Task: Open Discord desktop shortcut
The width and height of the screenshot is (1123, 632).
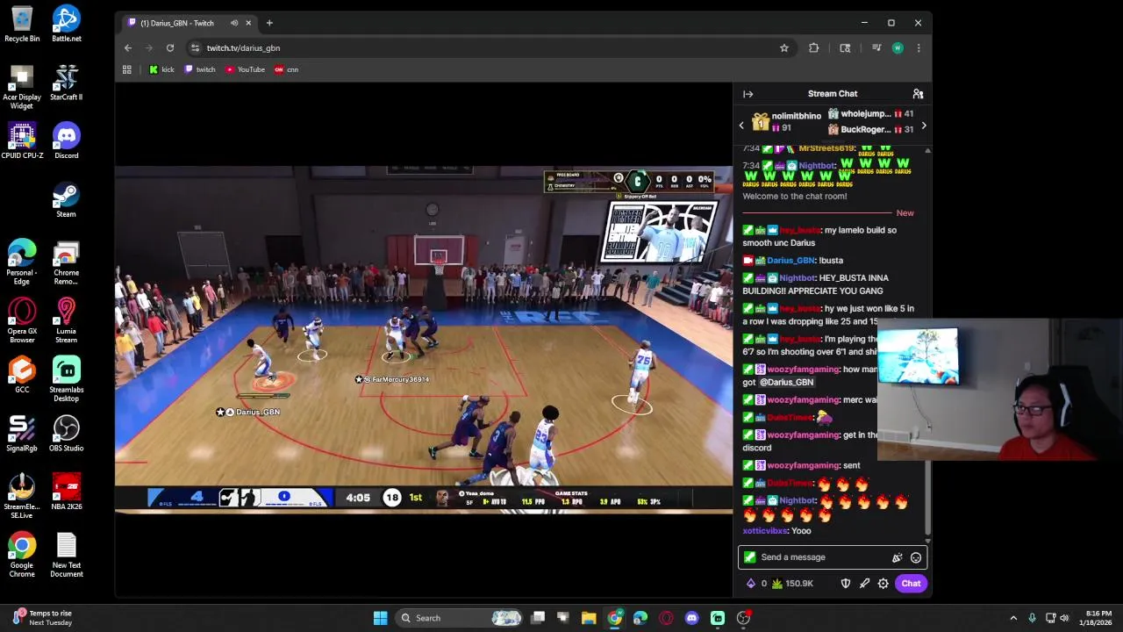Action: coord(67,141)
